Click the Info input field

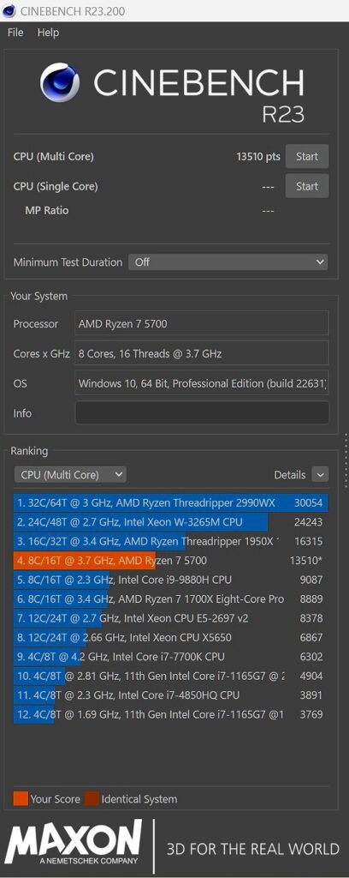pyautogui.click(x=202, y=413)
